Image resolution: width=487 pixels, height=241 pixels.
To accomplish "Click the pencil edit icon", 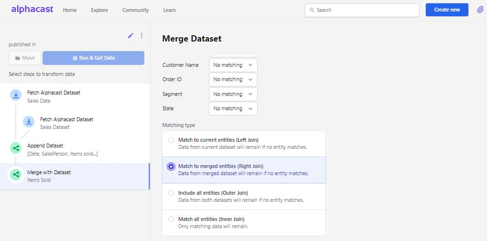I will click(x=131, y=36).
